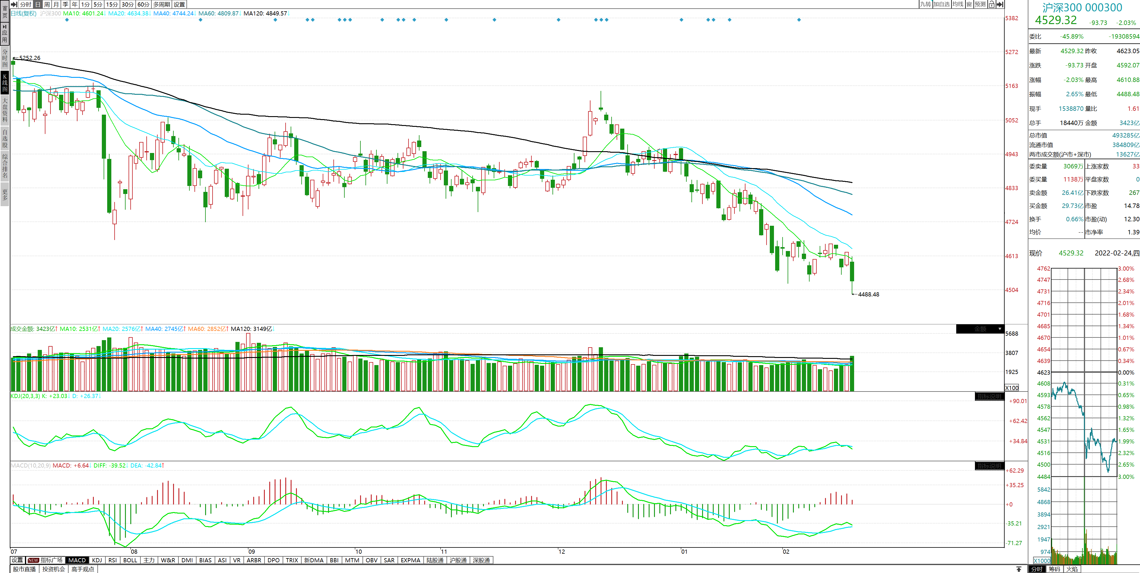The height and width of the screenshot is (573, 1140).
Task: Switch chart period to 周
Action: coord(47,4)
